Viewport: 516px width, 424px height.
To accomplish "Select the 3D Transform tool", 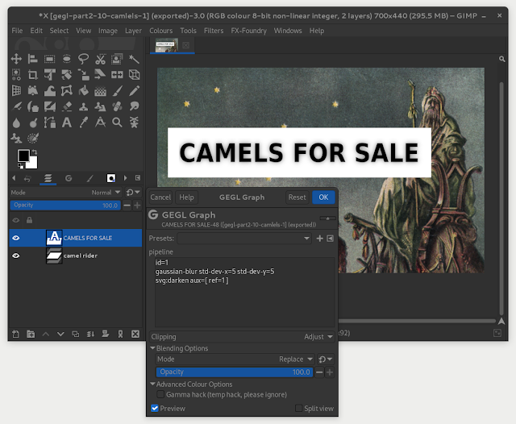I will tap(134, 75).
